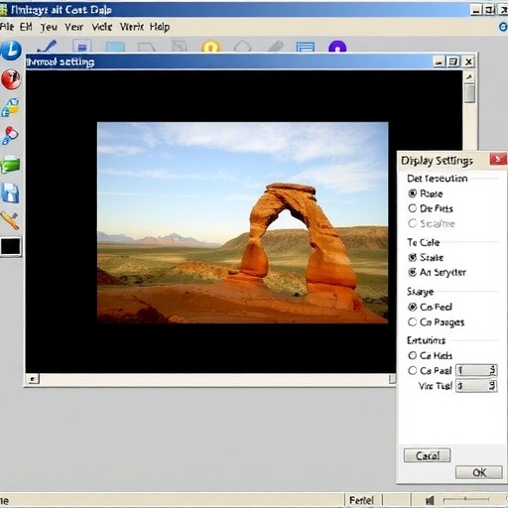The image size is (508, 508).
Task: Click the yellow circle toolbar icon
Action: [x=210, y=47]
